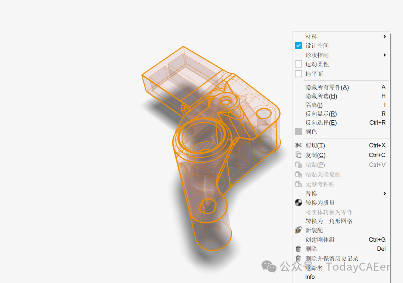
Task: Click the 新装配 assembly icon
Action: [298, 230]
